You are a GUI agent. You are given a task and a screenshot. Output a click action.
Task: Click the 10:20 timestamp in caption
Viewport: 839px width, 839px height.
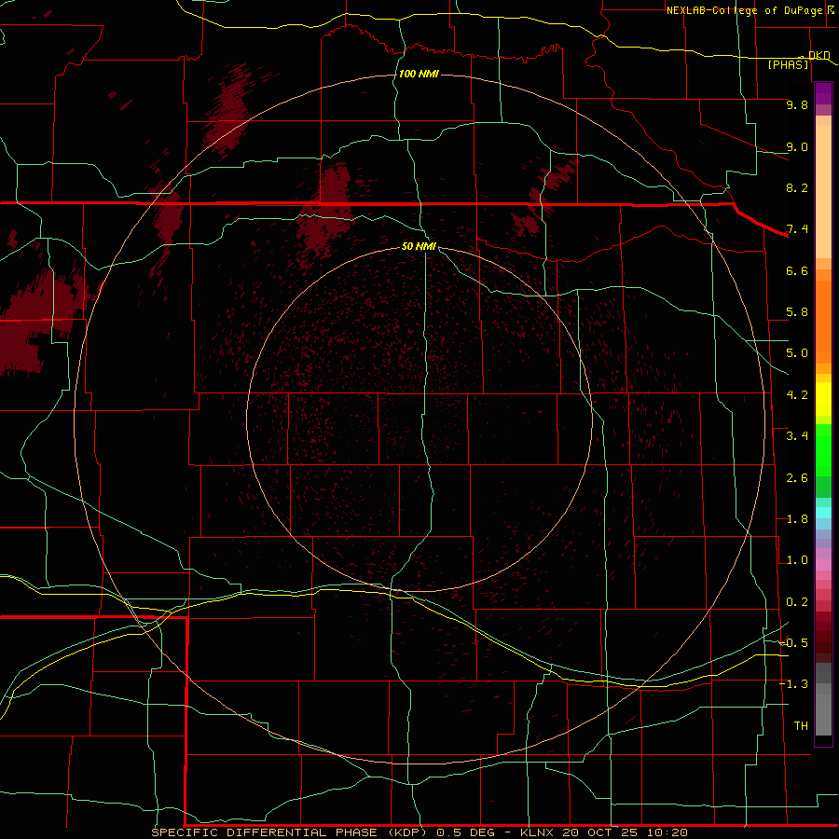pyautogui.click(x=667, y=832)
